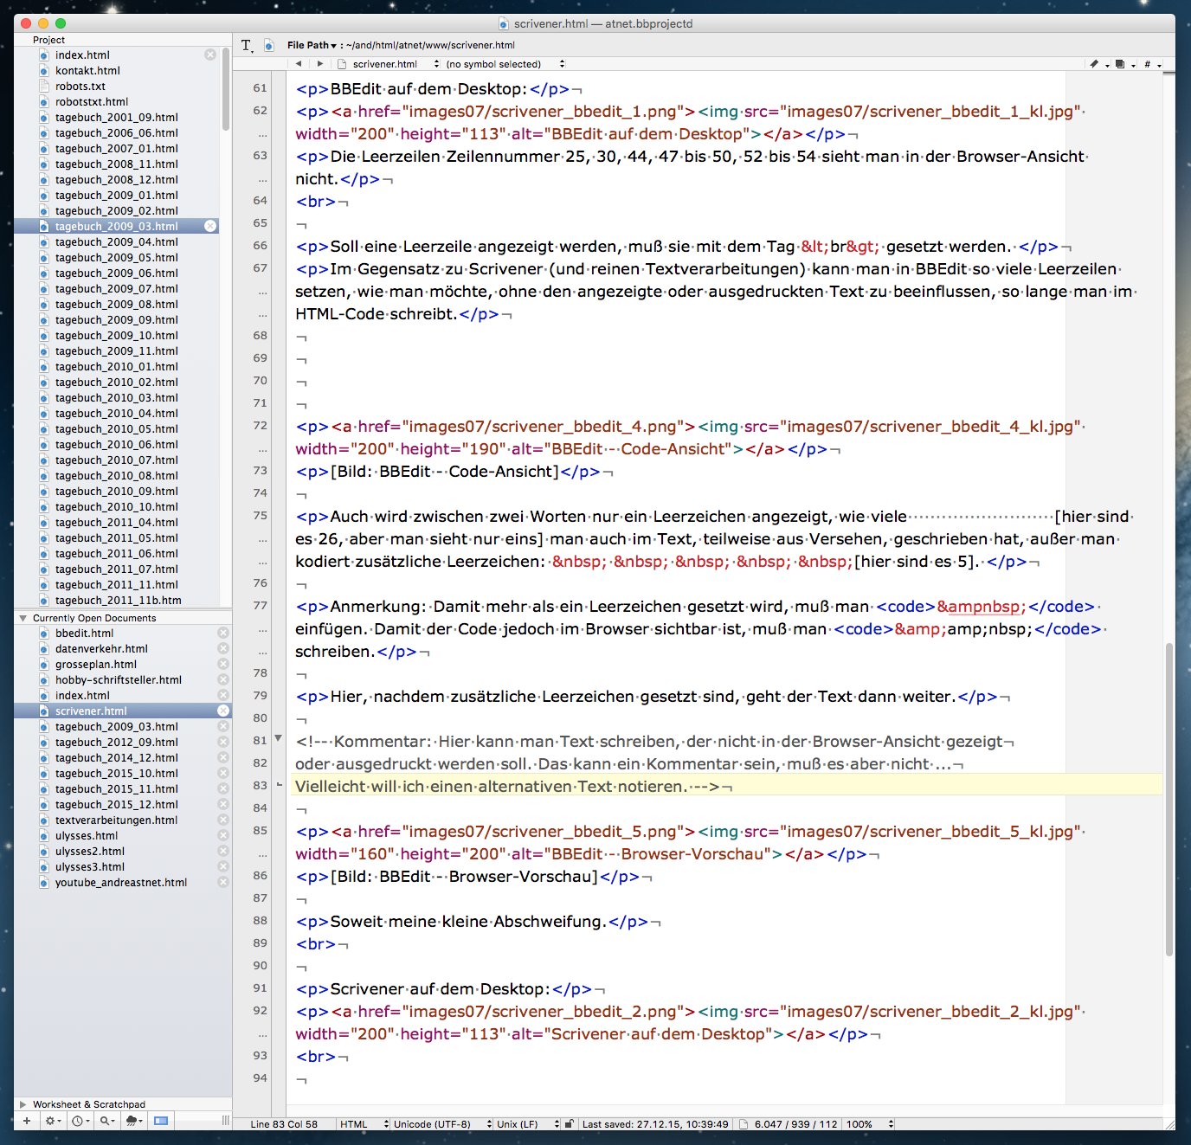Open the File Path popup
The image size is (1191, 1145).
pyautogui.click(x=312, y=45)
